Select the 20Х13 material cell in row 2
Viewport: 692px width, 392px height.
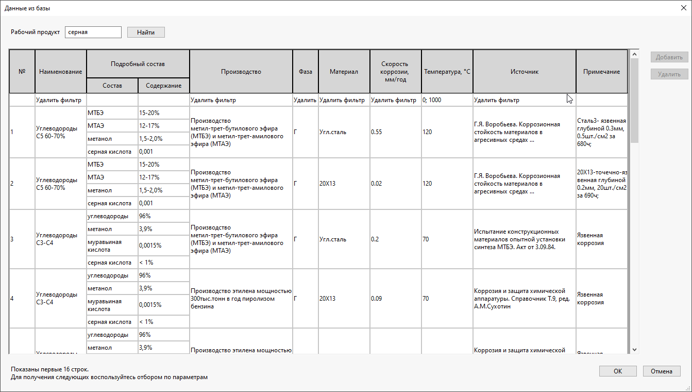pos(344,184)
